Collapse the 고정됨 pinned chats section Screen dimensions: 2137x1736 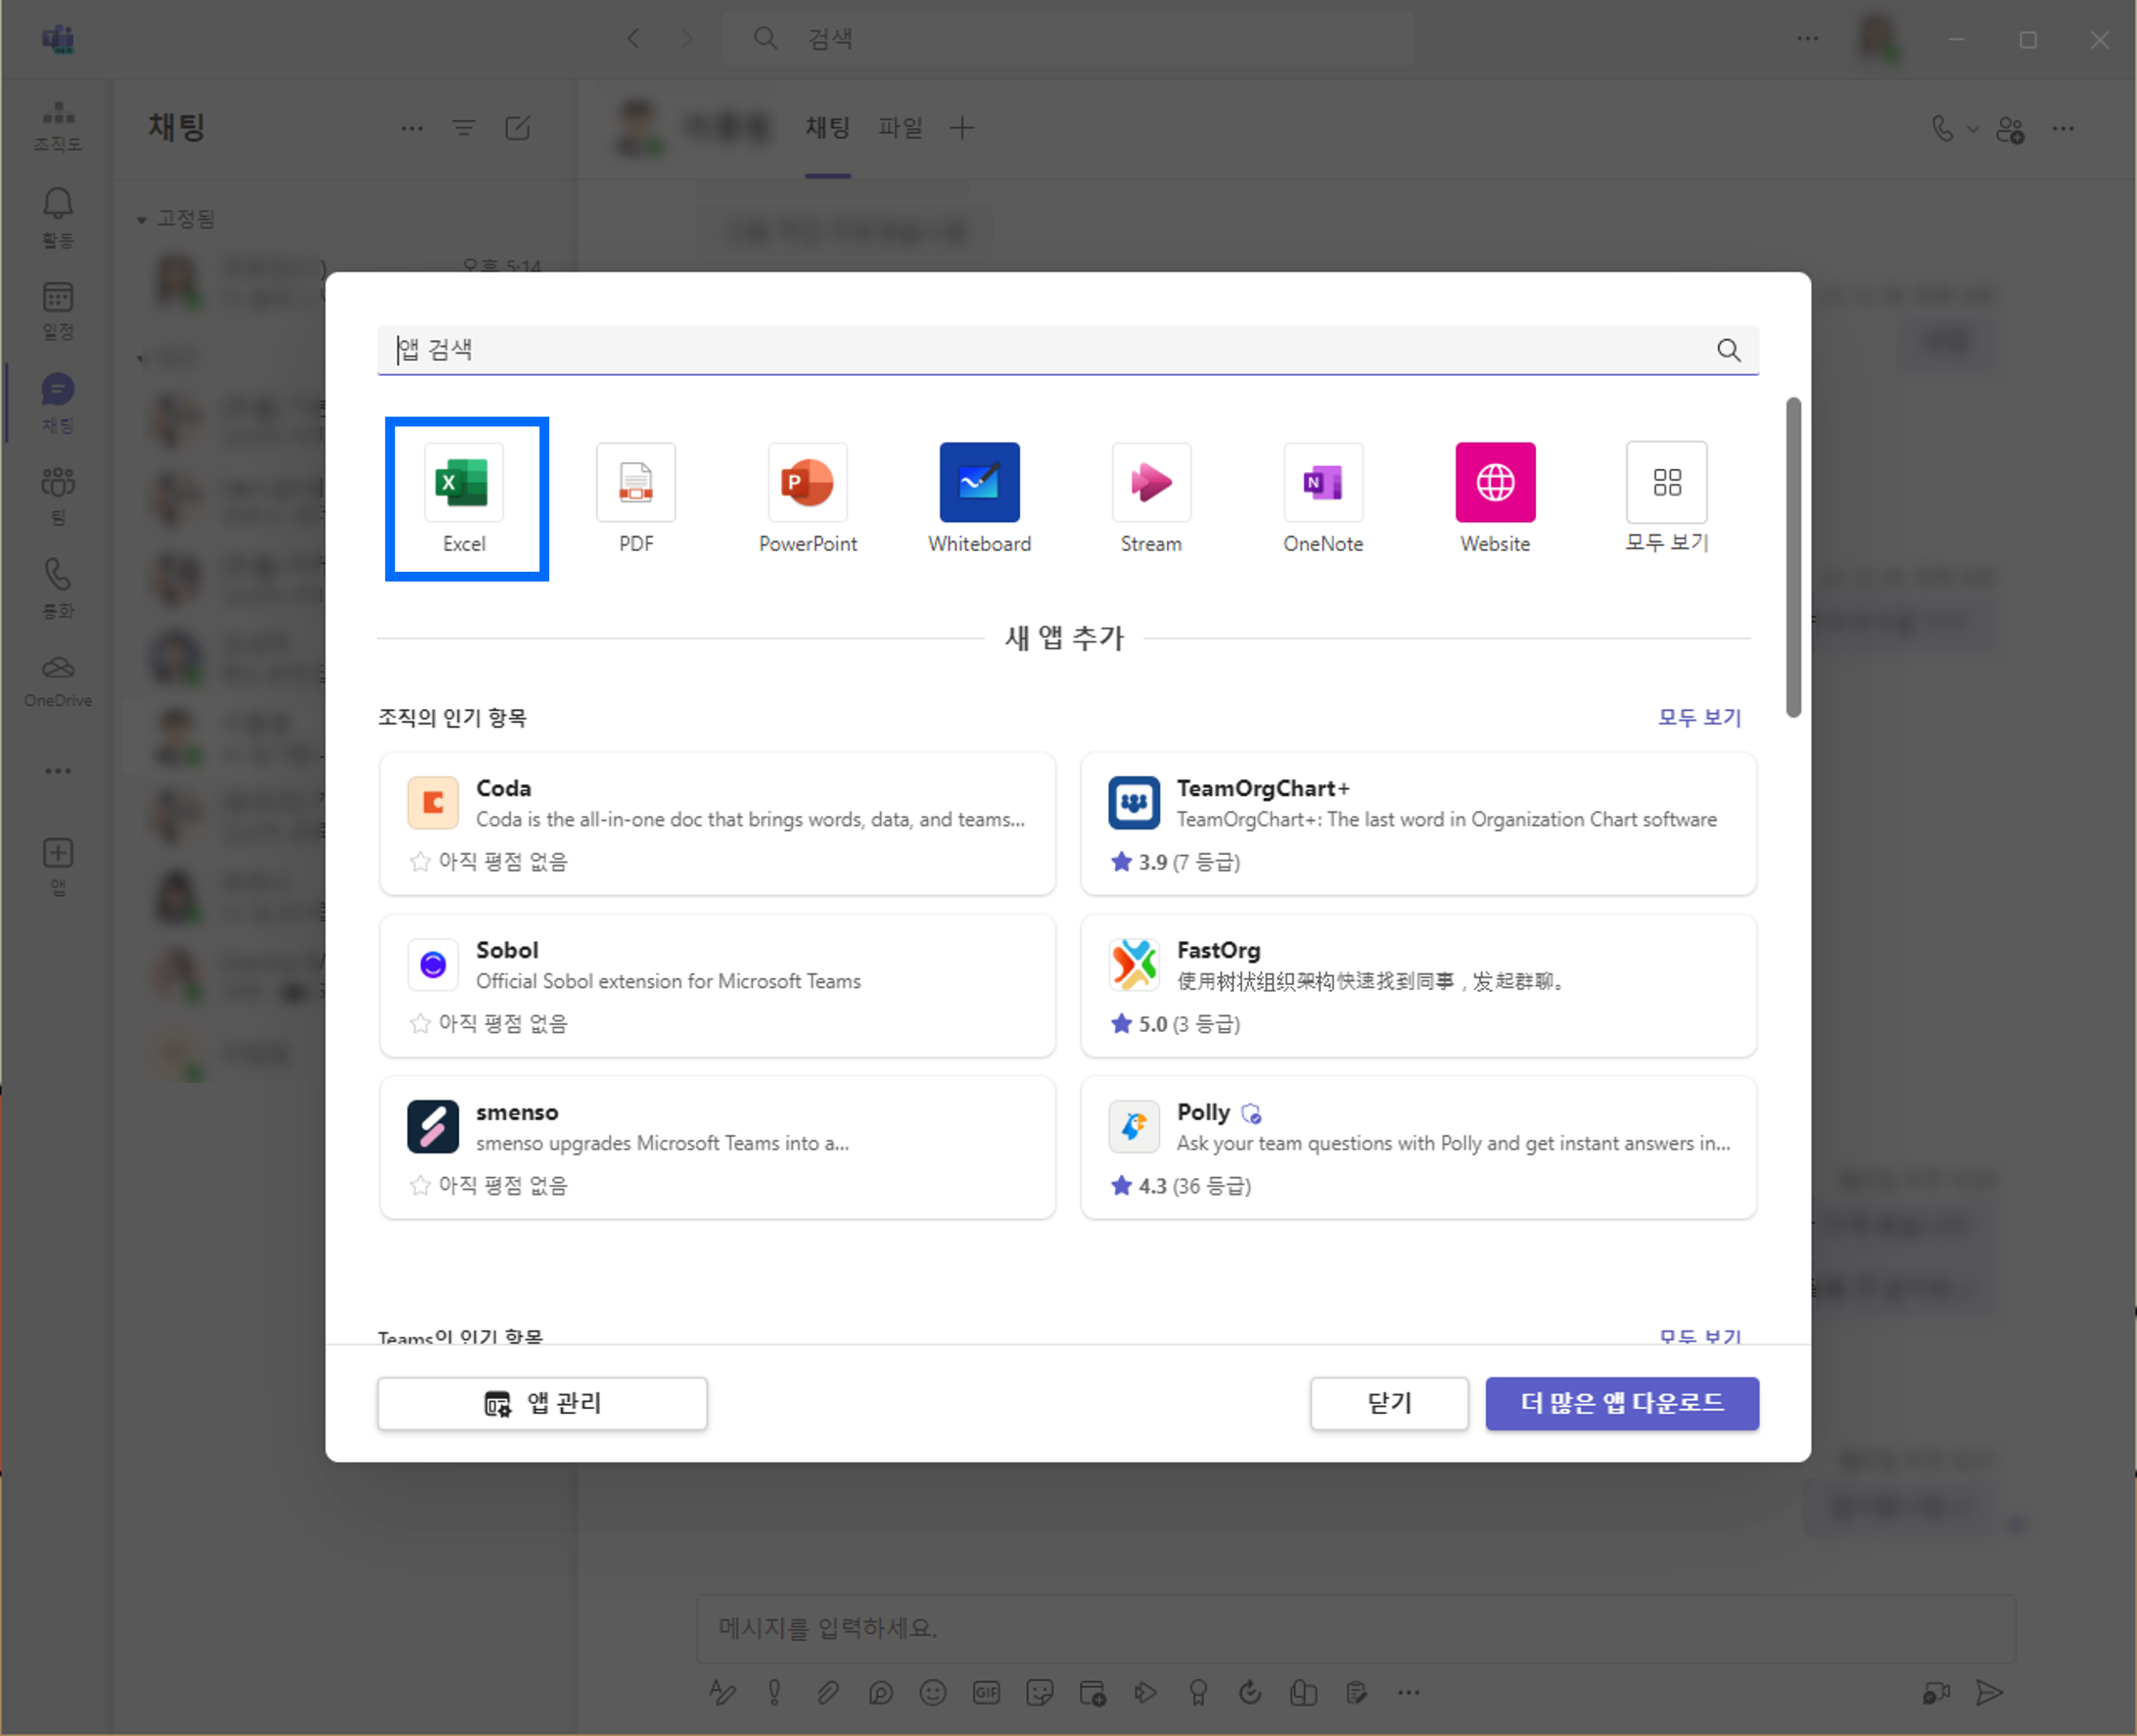(x=141, y=218)
